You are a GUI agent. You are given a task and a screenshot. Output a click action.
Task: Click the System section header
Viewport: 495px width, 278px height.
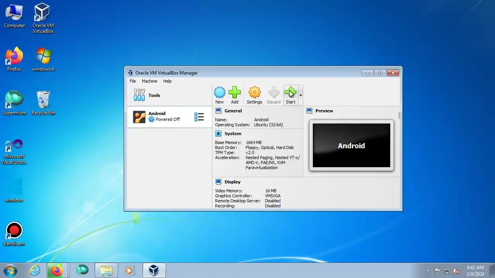[x=233, y=134]
